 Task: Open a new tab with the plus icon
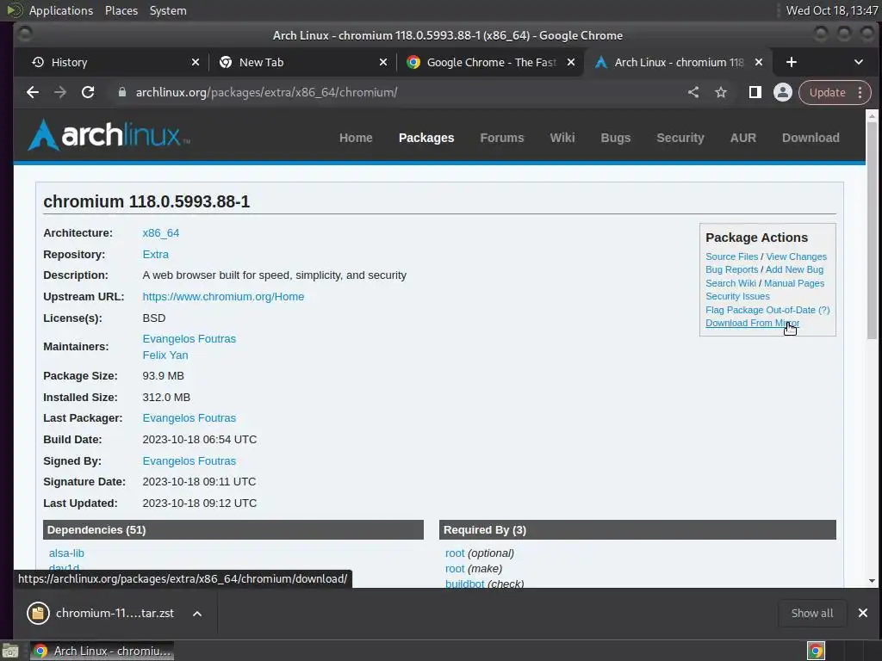click(791, 62)
